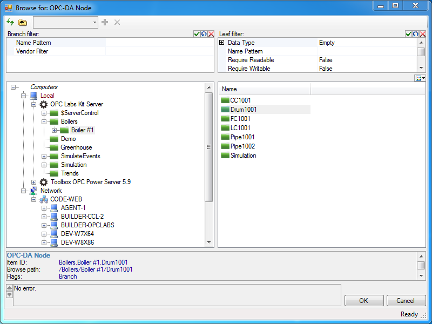The height and width of the screenshot is (324, 432).
Task: Collapse the Boilers branch in the tree
Action: tap(44, 122)
